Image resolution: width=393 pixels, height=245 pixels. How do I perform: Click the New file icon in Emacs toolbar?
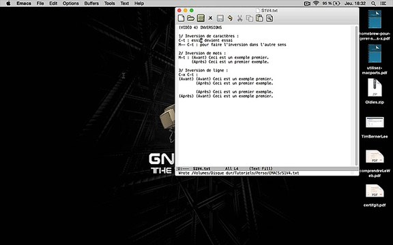[181, 18]
